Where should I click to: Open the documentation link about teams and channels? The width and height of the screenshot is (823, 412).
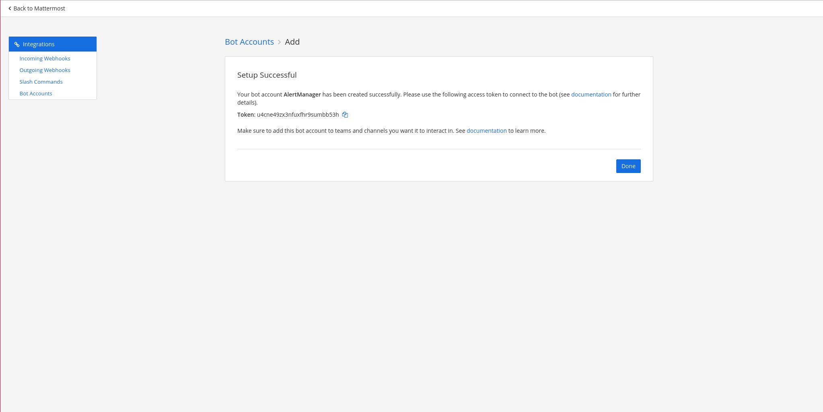486,131
